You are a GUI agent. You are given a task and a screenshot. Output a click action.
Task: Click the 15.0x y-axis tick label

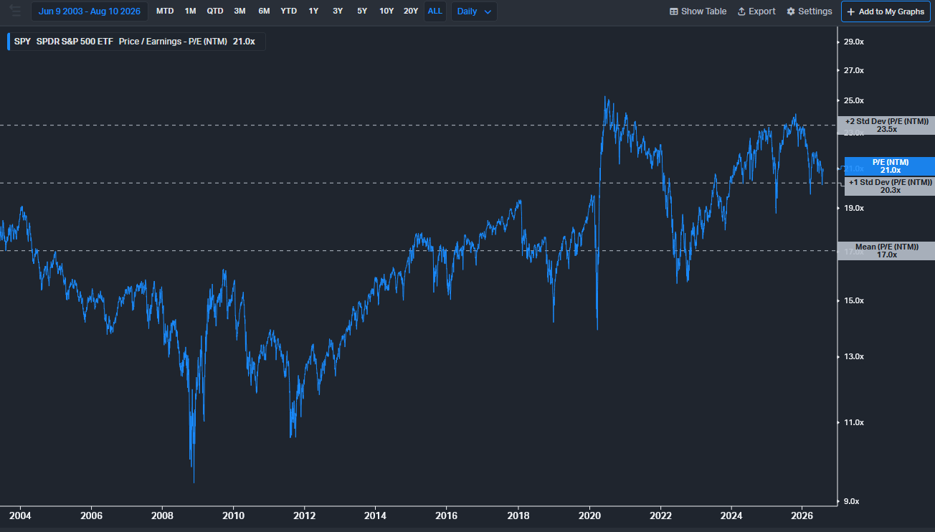coord(853,300)
